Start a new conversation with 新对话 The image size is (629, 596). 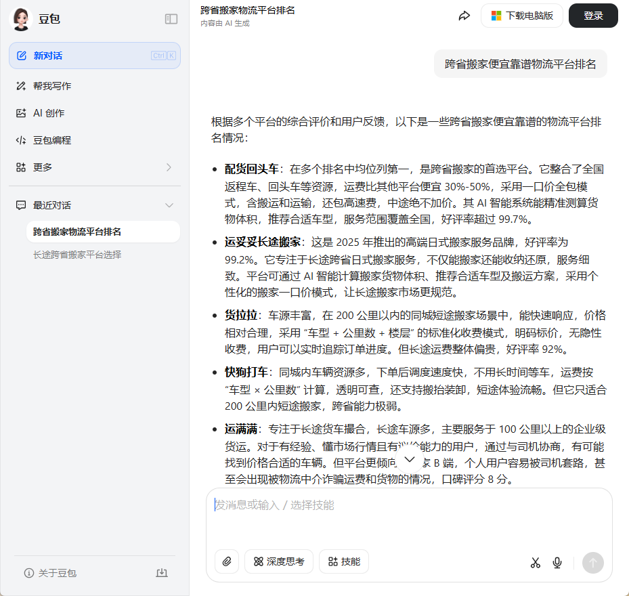pyautogui.click(x=95, y=56)
